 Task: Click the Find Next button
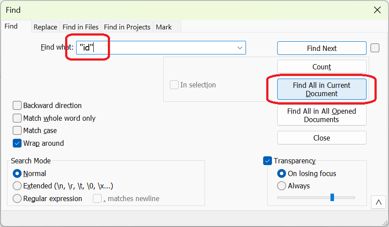click(322, 48)
